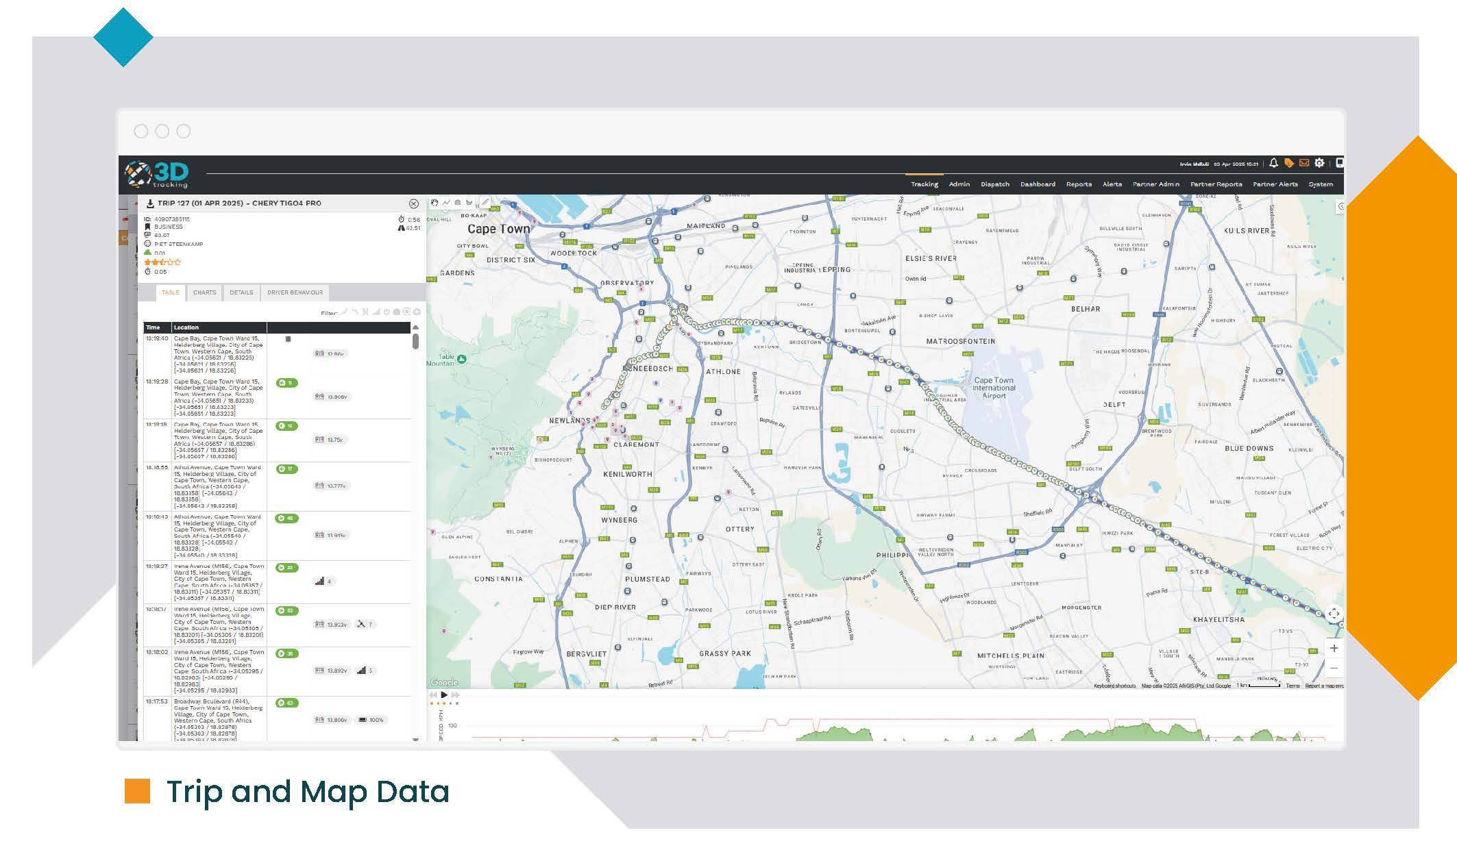Open the orange envelope messages icon
The width and height of the screenshot is (1457, 863).
tap(1304, 163)
